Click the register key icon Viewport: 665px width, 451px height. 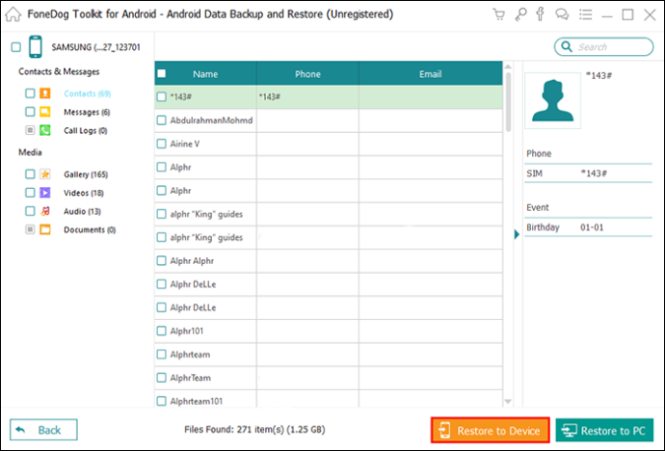click(x=520, y=14)
